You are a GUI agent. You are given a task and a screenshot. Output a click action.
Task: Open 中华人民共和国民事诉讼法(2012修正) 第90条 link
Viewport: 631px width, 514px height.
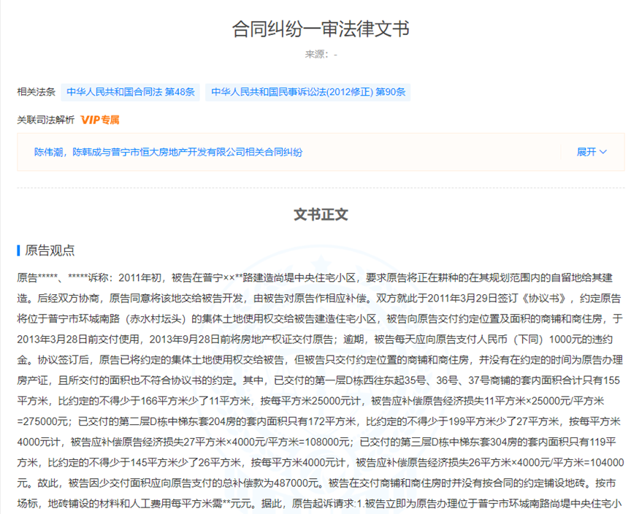tap(308, 92)
